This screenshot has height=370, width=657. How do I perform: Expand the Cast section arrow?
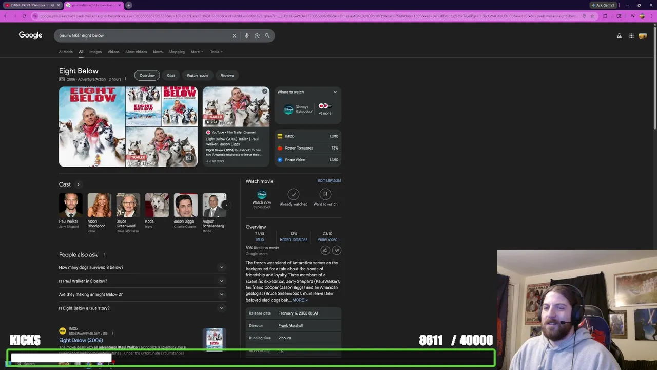pyautogui.click(x=79, y=184)
